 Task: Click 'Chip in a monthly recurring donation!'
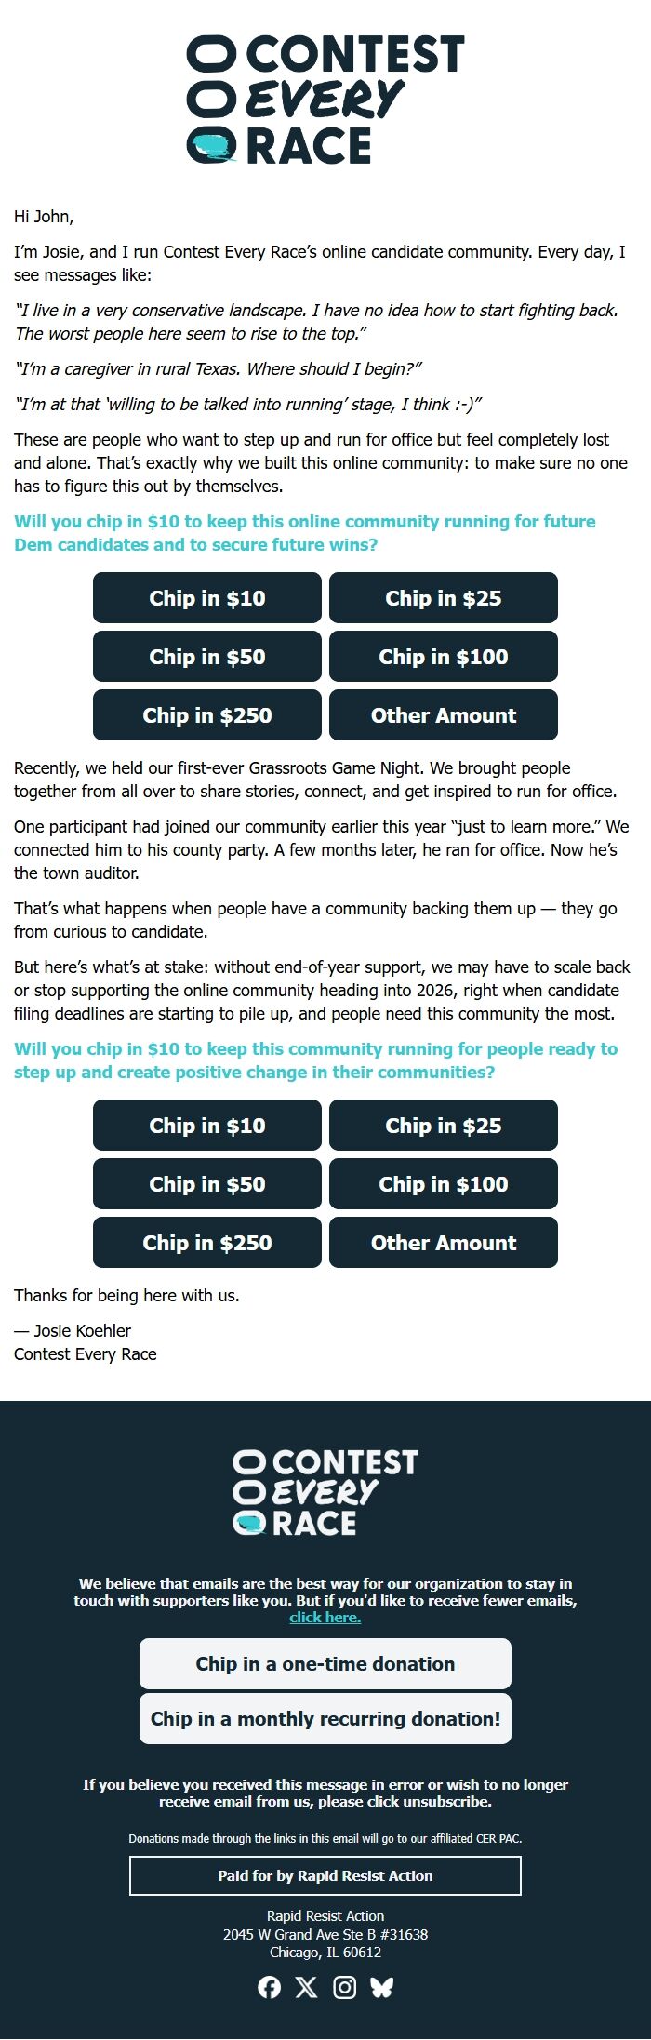click(325, 1718)
